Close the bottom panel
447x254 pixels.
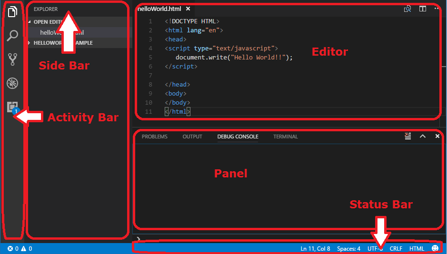(437, 136)
